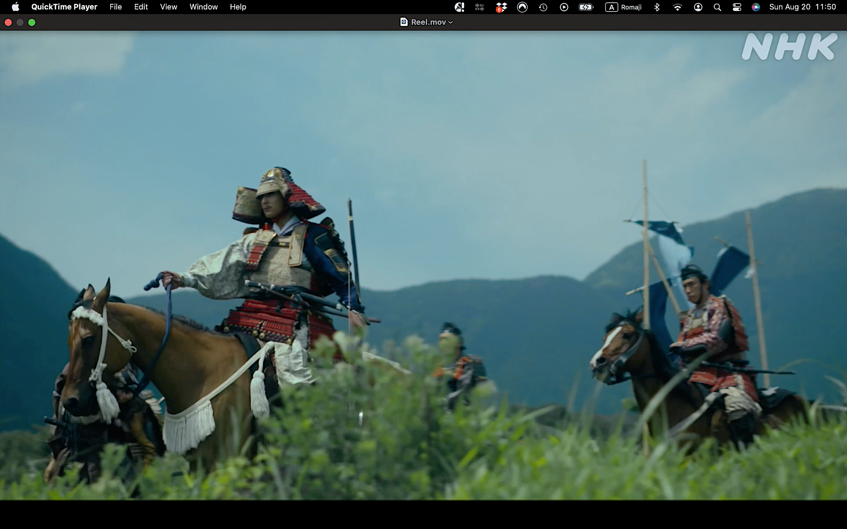Launch Siri from the menu bar
This screenshot has width=847, height=529.
click(756, 7)
